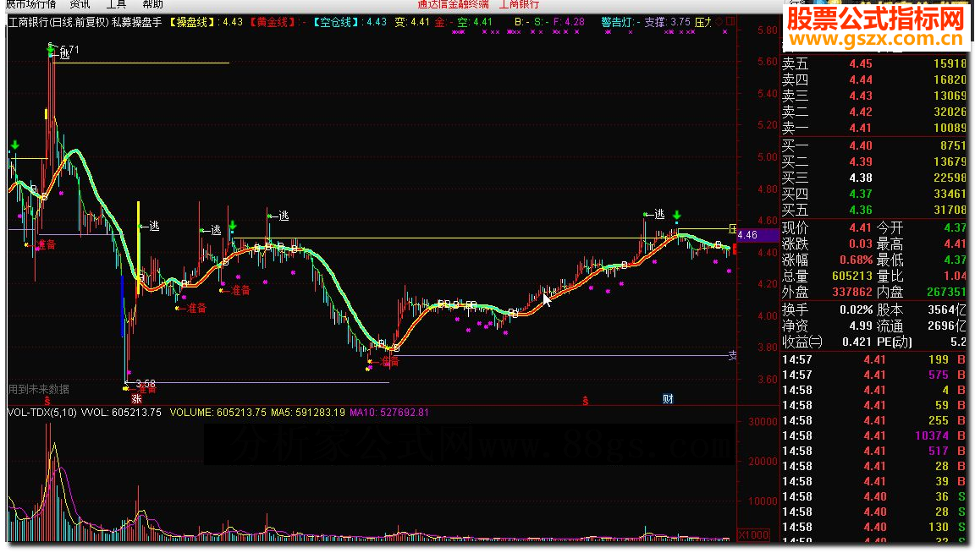Click the 现价 4.41 field
The image size is (975, 553).
pyautogui.click(x=827, y=228)
